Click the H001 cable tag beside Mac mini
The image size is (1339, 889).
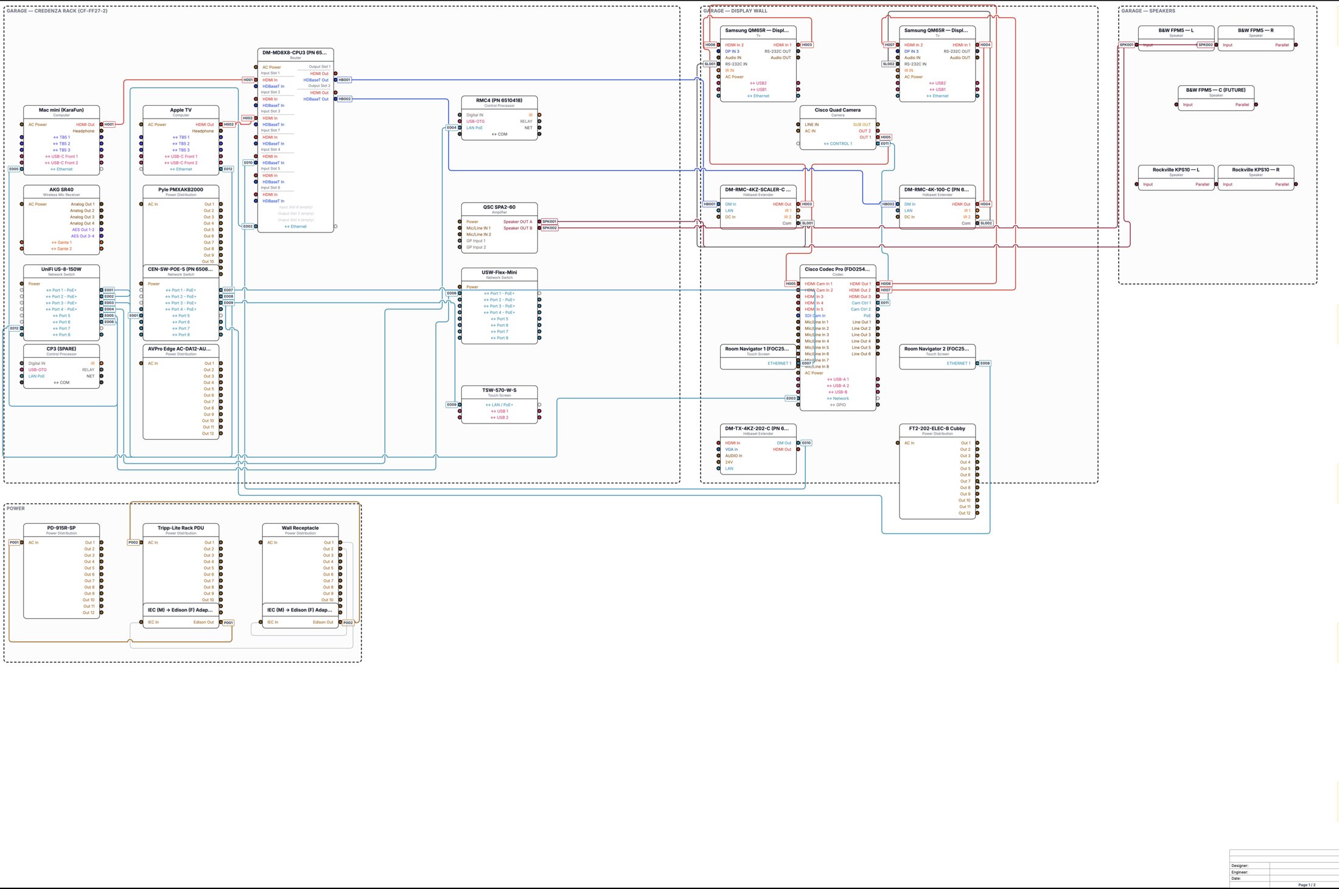pos(109,124)
